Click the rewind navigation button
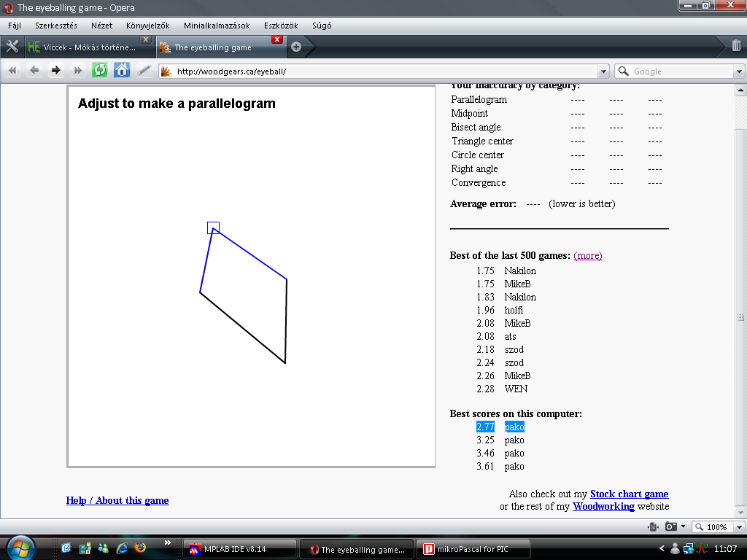 pyautogui.click(x=12, y=71)
